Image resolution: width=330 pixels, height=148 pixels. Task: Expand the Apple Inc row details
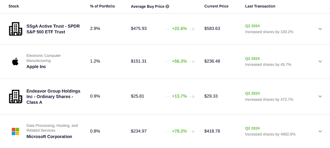click(320, 62)
